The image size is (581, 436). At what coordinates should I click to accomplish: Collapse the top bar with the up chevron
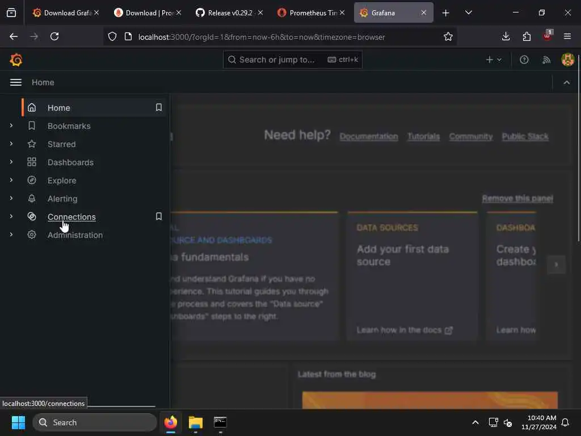(567, 82)
